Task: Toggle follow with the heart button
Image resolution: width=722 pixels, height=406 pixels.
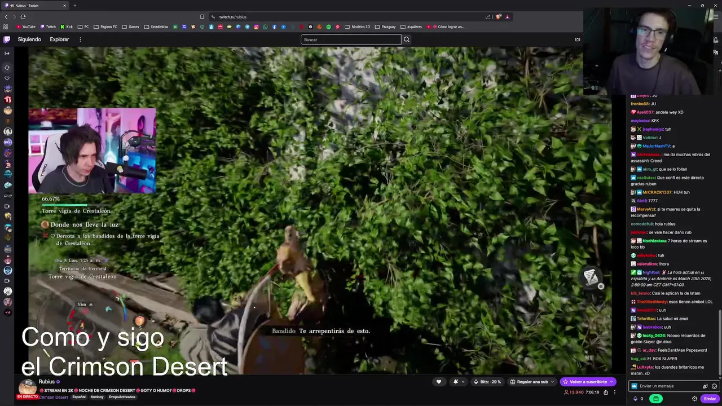Action: click(x=439, y=382)
